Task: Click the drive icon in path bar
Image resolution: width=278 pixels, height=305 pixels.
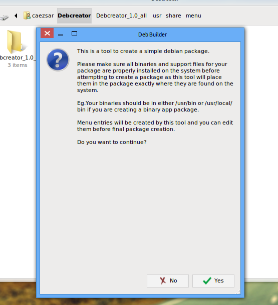Action: [5, 17]
